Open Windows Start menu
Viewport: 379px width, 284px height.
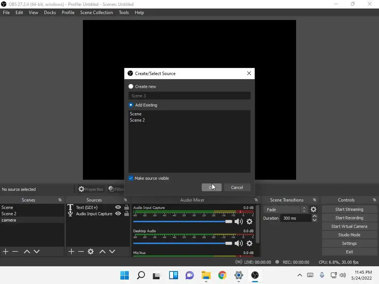click(x=125, y=275)
